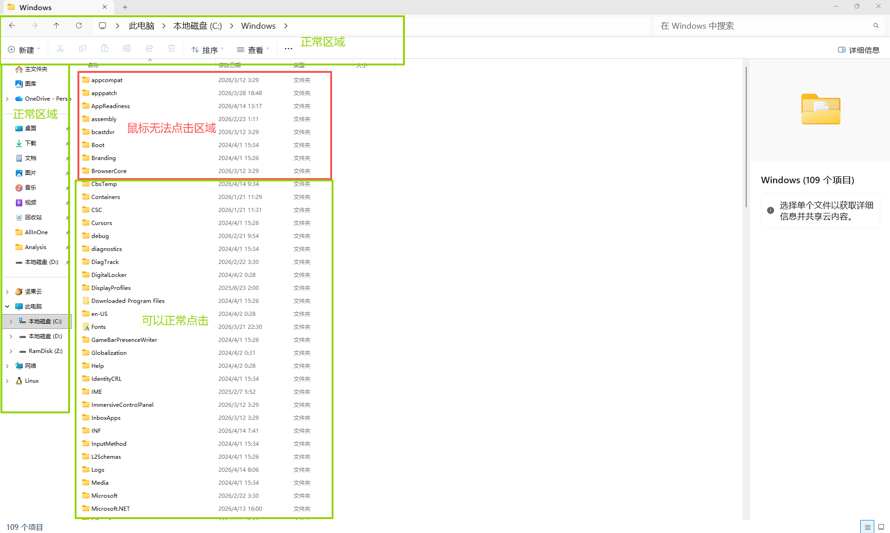Click the Rename icon in toolbar

(x=127, y=49)
